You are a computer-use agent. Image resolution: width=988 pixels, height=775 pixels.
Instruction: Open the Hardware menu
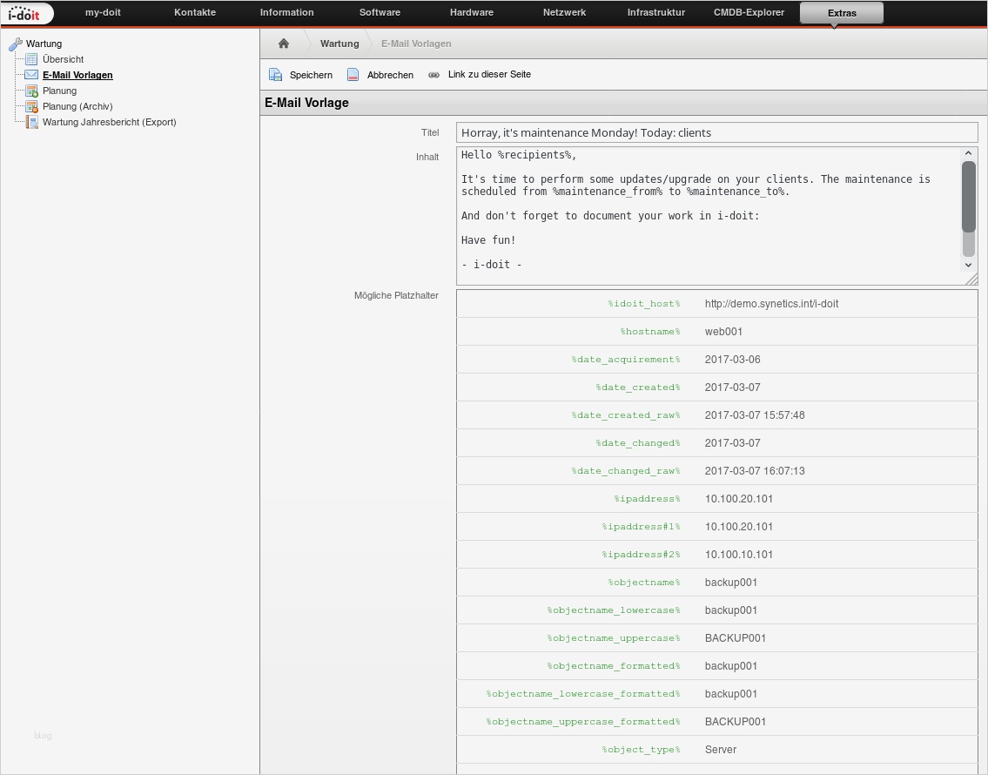pyautogui.click(x=471, y=12)
